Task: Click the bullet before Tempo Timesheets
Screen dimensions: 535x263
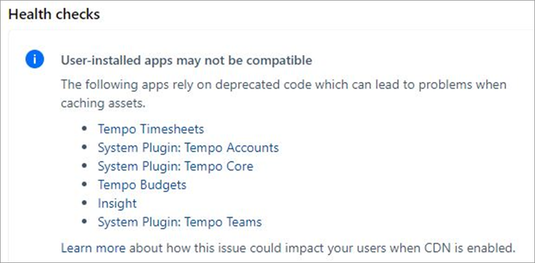Action: coord(84,129)
